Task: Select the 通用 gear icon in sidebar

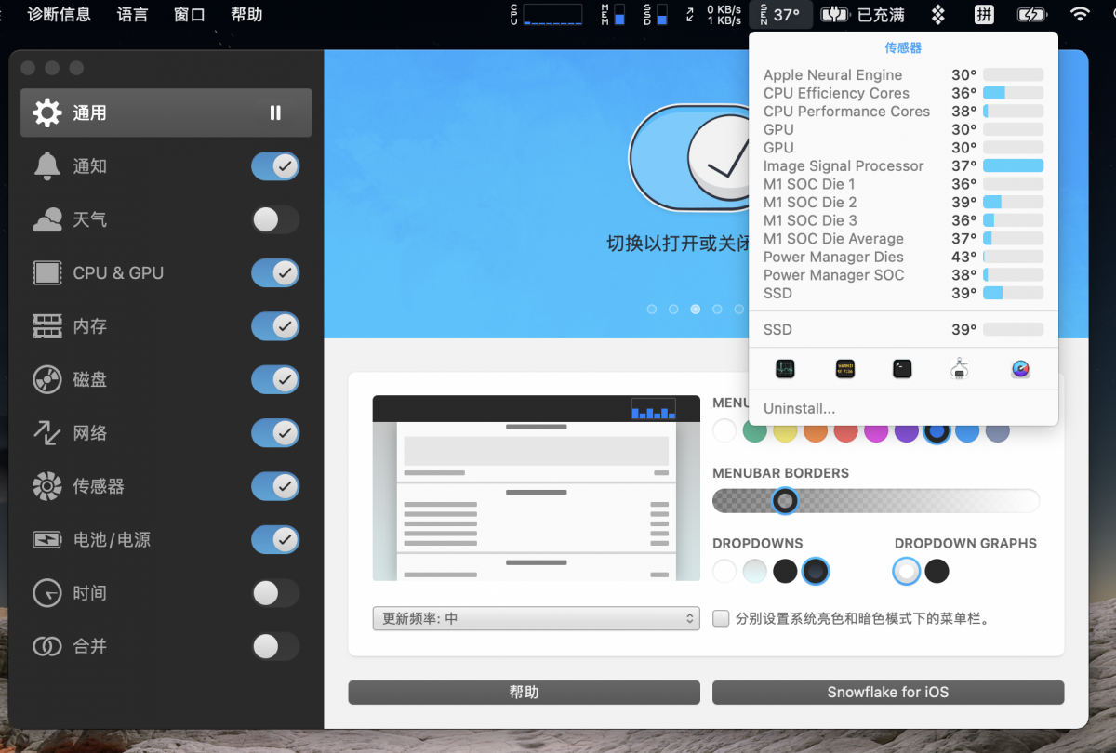Action: click(47, 112)
